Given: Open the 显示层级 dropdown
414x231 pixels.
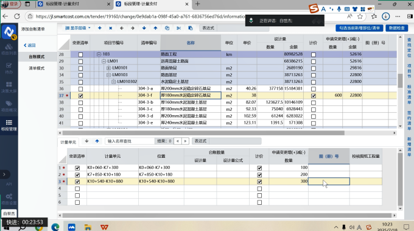Looking at the screenshot, I should click(x=78, y=28).
